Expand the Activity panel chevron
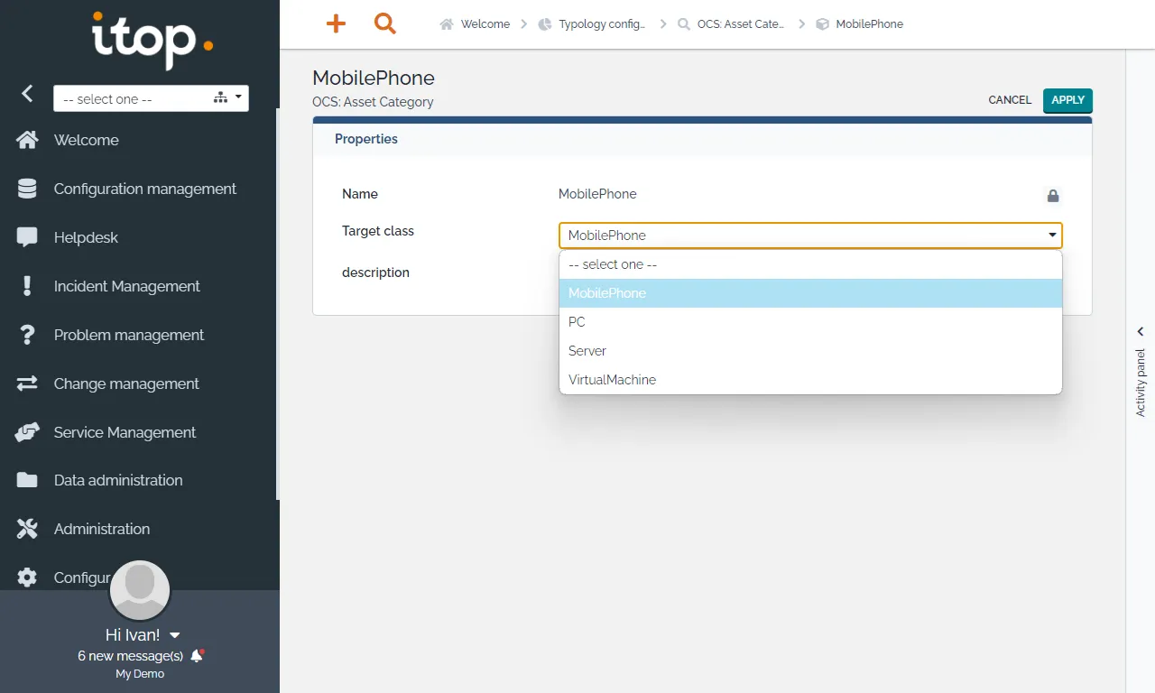1155x693 pixels. pyautogui.click(x=1141, y=331)
